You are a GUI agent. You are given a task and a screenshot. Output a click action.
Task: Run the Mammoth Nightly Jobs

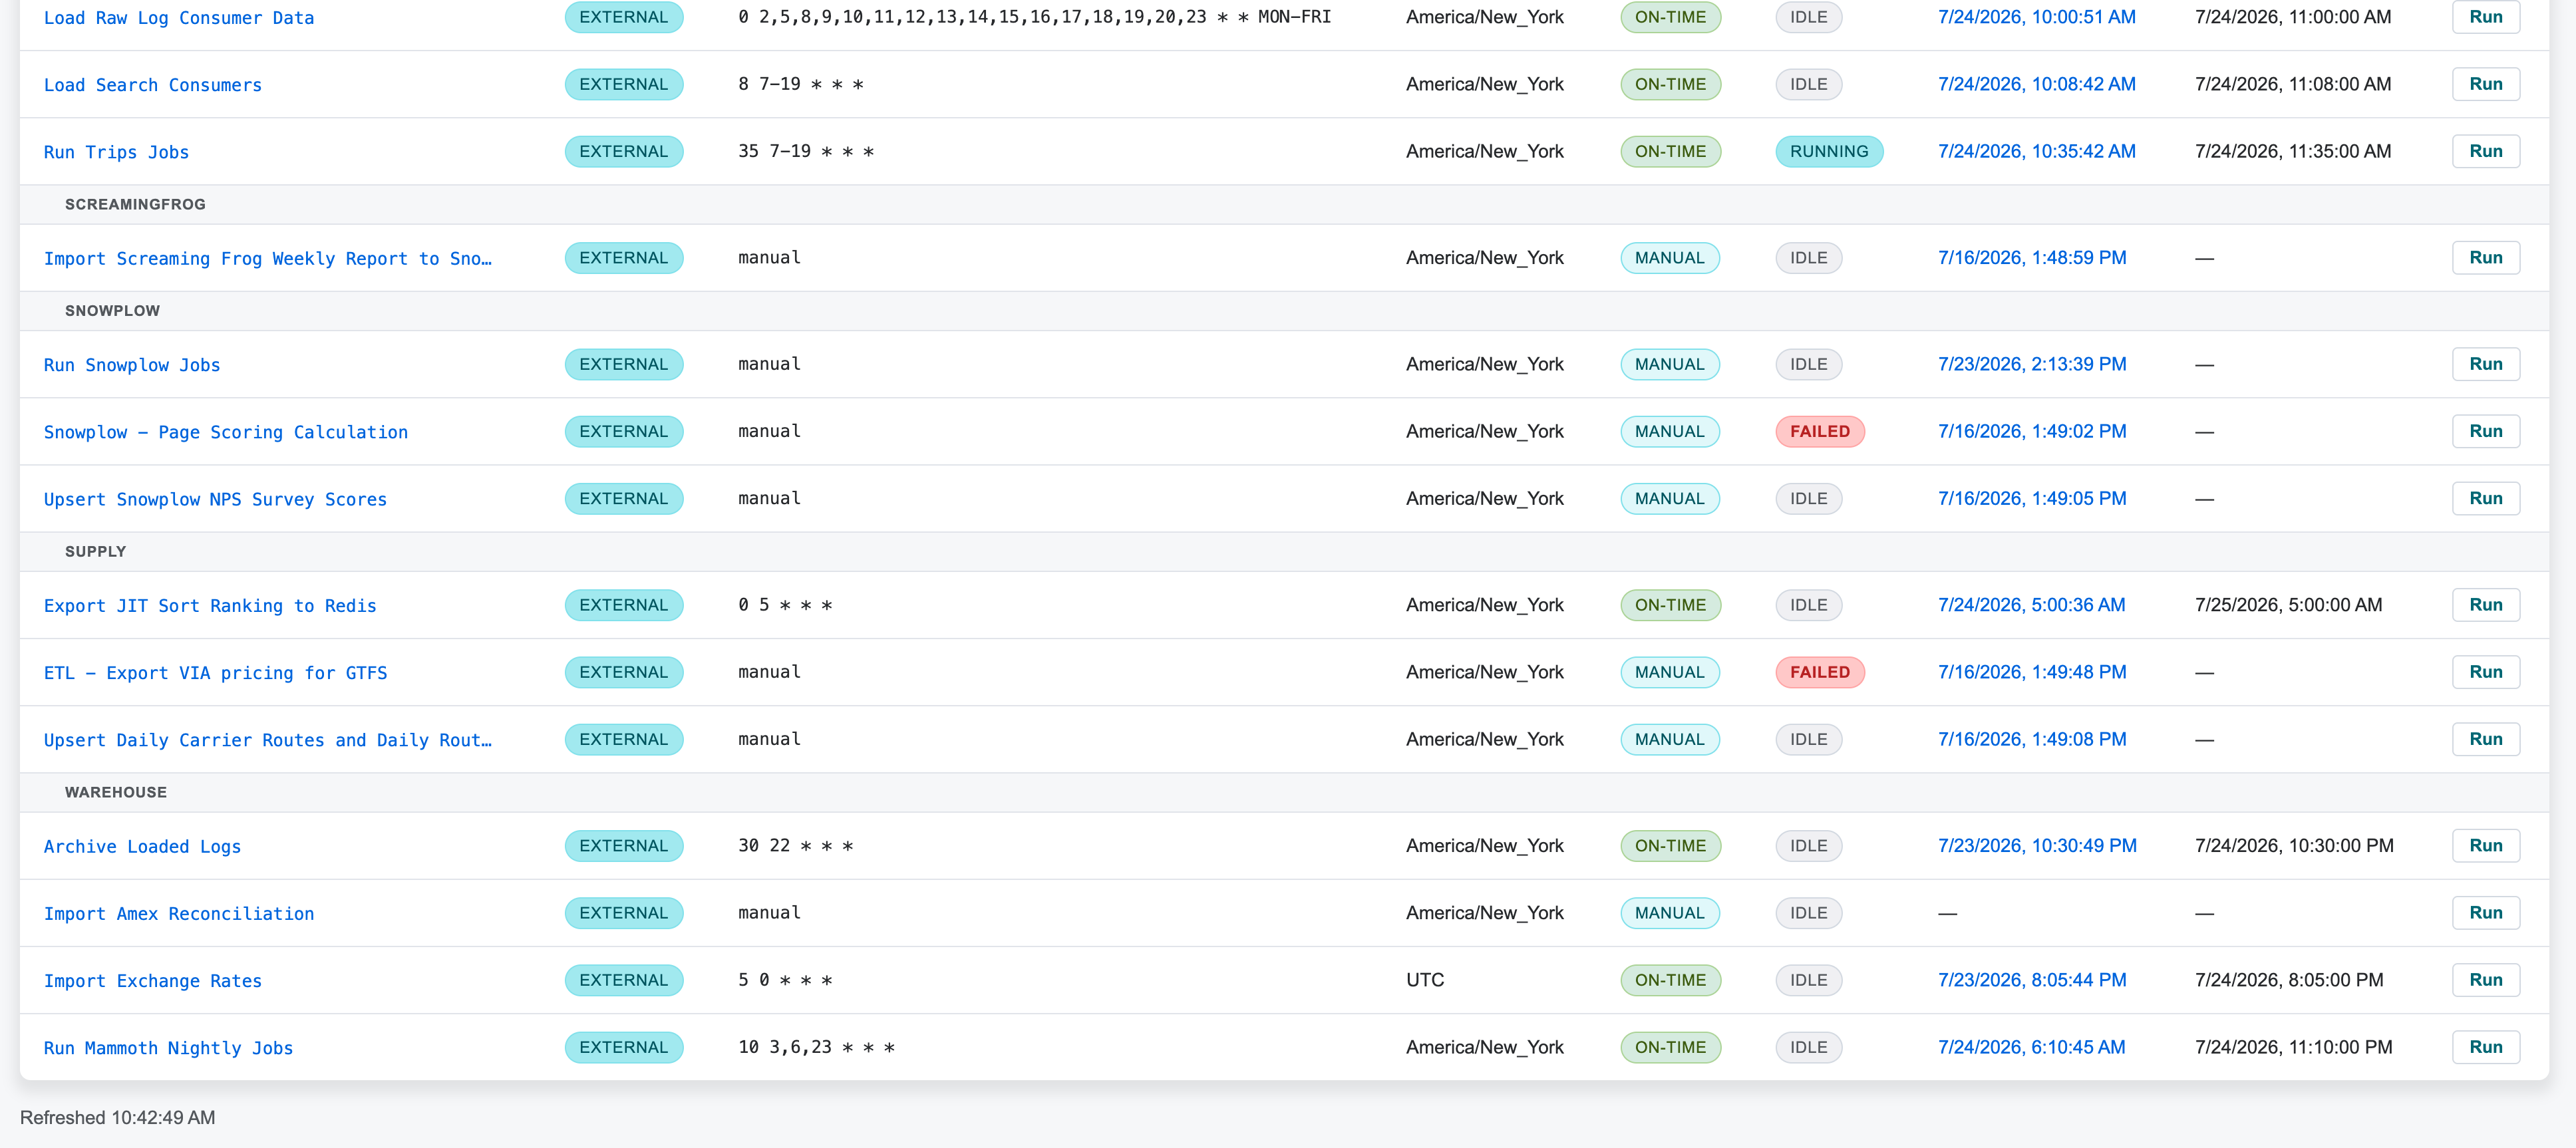click(x=2486, y=1047)
